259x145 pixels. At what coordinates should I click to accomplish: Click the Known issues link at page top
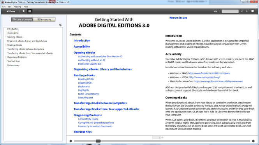click(x=178, y=18)
